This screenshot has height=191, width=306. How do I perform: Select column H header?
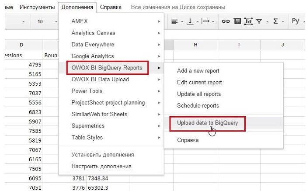point(195,45)
